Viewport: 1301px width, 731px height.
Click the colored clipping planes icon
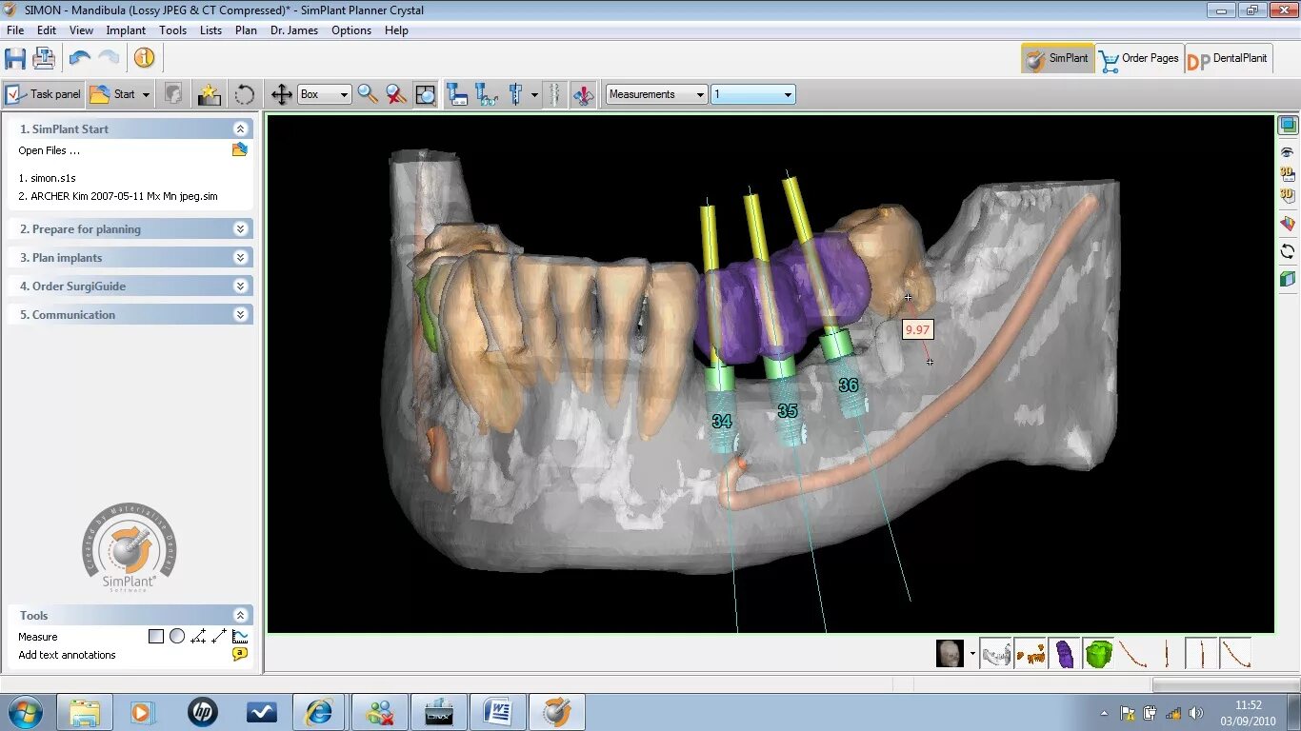click(x=1288, y=224)
